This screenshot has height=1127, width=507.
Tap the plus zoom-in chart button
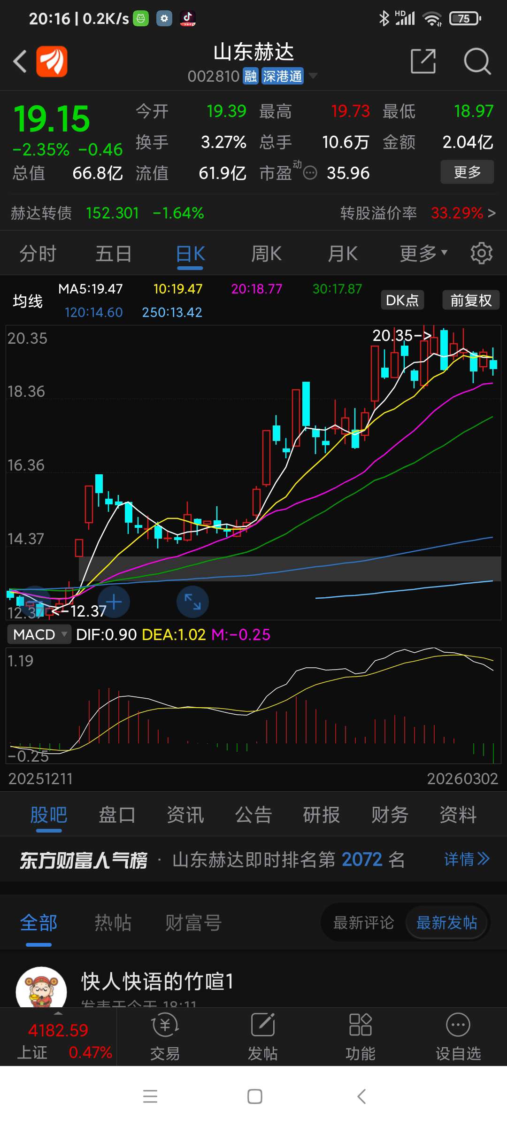click(x=114, y=602)
